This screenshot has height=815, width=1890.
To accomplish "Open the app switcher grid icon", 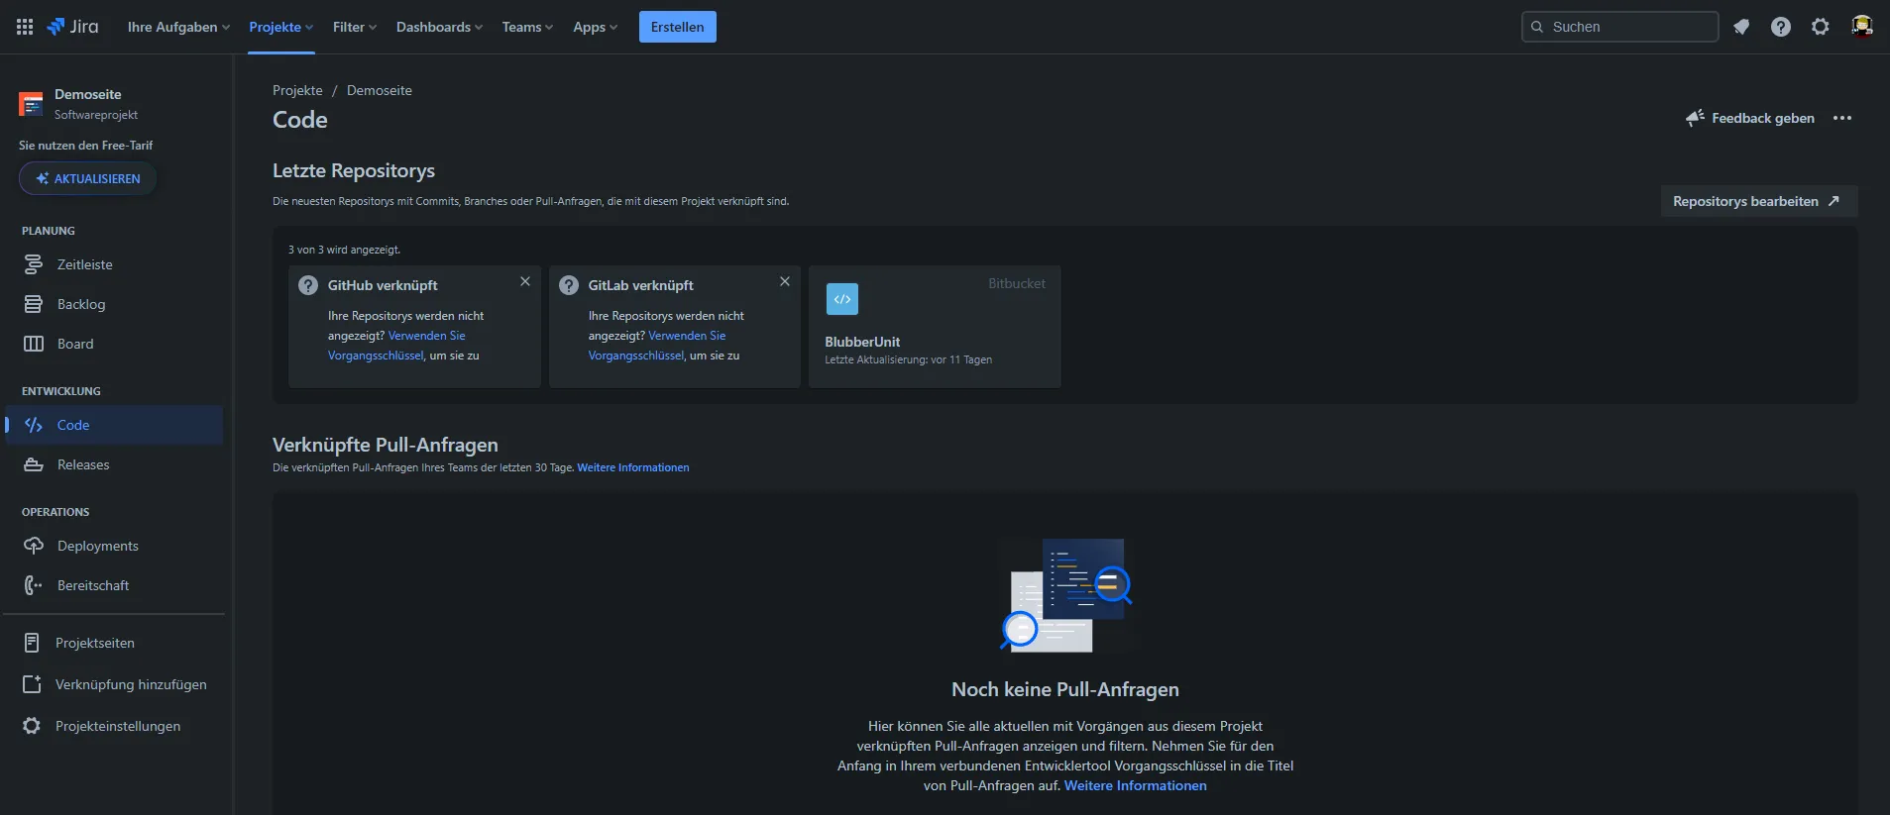I will [x=25, y=27].
